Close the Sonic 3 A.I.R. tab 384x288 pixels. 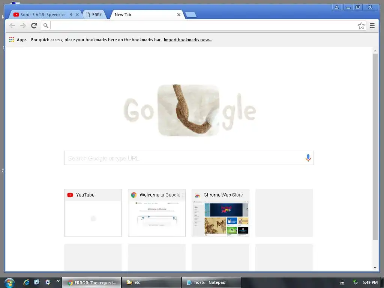tap(77, 15)
